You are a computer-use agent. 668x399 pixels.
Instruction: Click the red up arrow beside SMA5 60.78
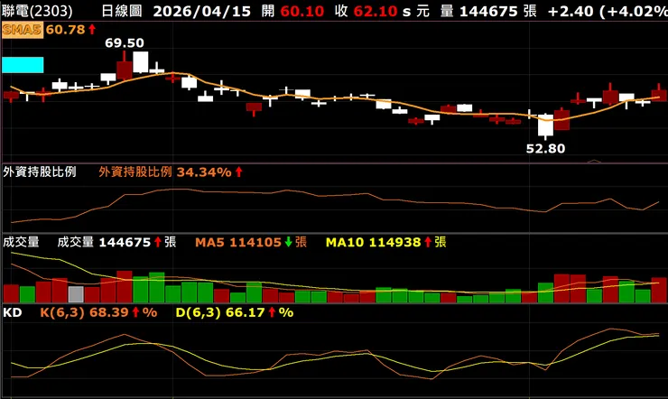coord(92,30)
